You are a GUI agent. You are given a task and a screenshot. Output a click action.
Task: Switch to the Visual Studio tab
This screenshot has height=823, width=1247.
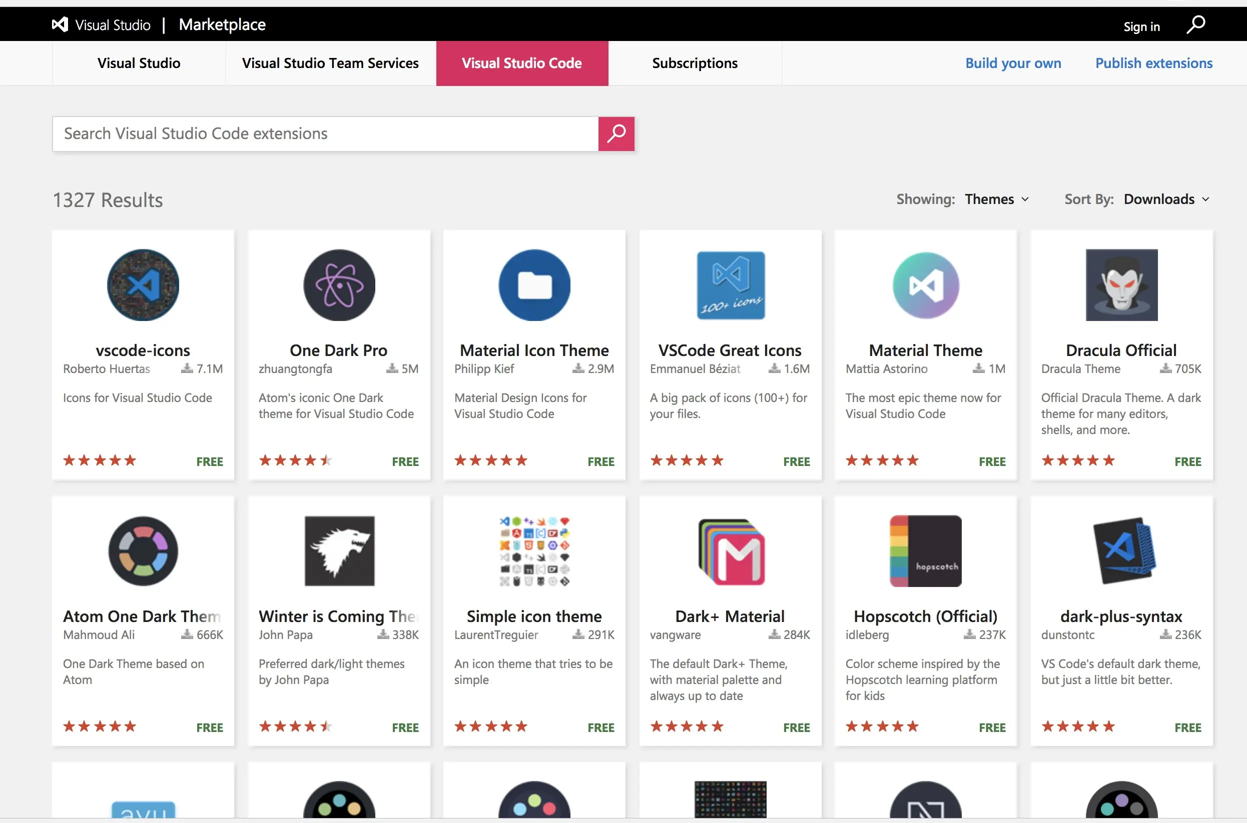click(139, 63)
